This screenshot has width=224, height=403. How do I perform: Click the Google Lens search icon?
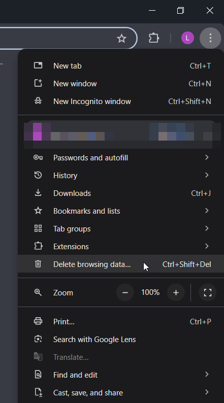pos(38,339)
